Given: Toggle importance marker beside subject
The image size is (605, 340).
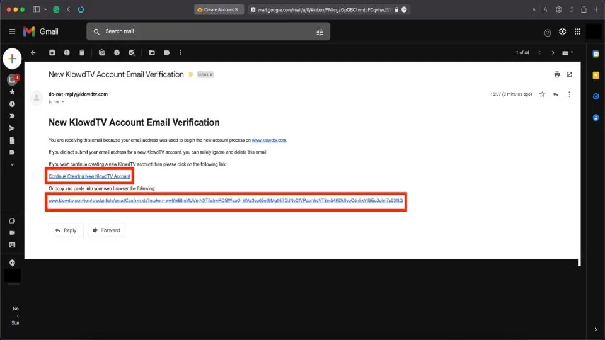Looking at the screenshot, I should pyautogui.click(x=190, y=75).
